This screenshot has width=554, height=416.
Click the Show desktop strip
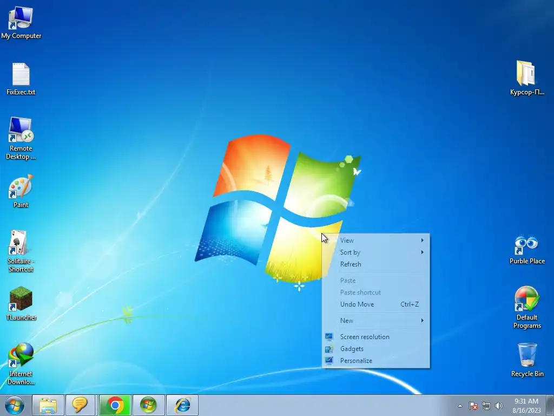click(x=550, y=405)
